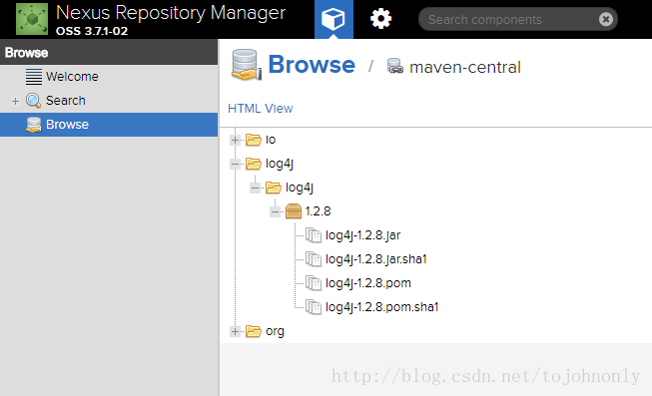Collapse the 1.2.8 component node

click(x=276, y=211)
